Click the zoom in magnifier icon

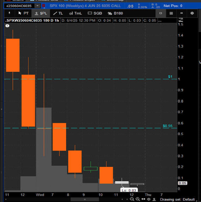point(138,199)
